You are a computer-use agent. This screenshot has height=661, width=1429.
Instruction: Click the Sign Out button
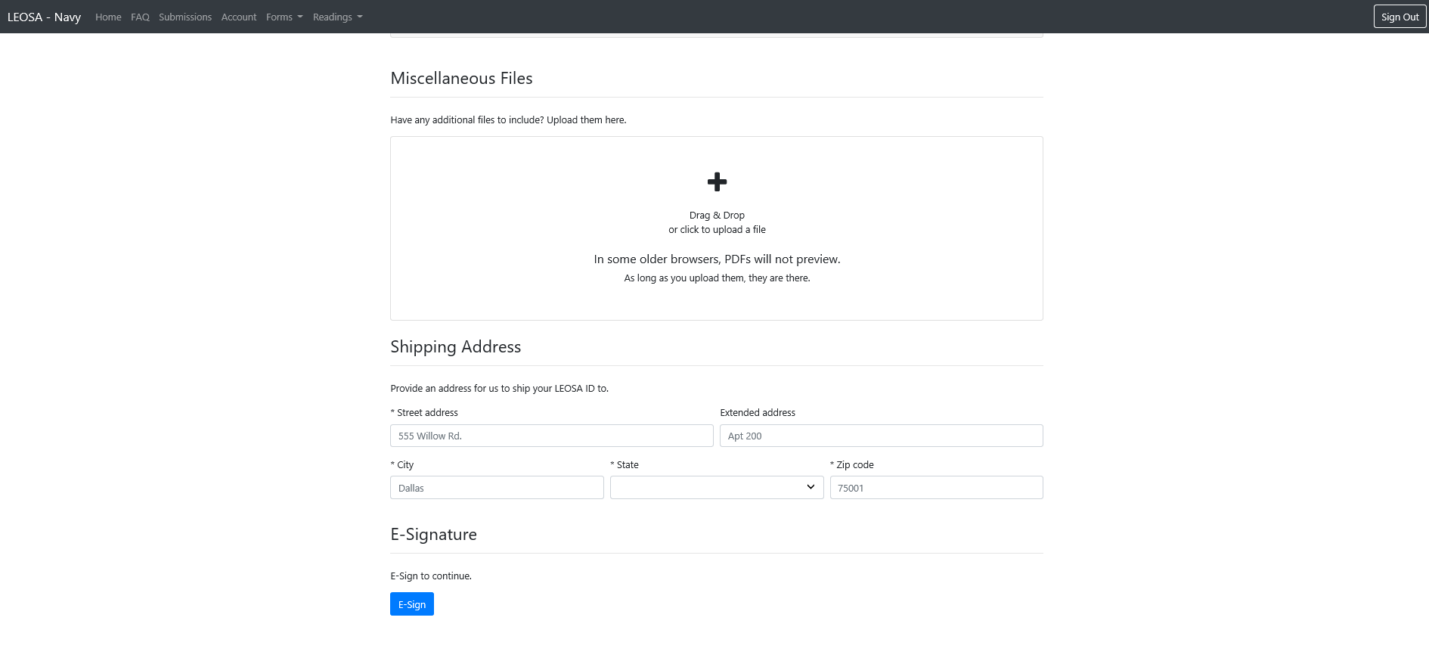(x=1400, y=17)
